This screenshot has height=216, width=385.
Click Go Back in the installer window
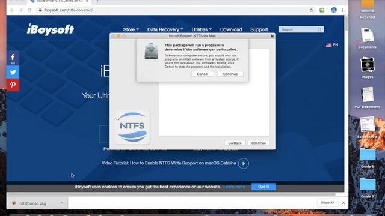coord(235,143)
